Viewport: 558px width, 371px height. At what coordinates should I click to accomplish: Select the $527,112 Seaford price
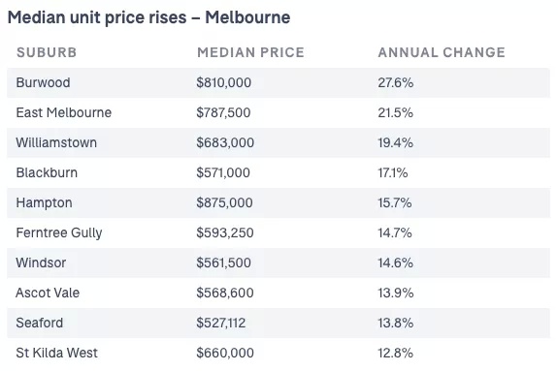(221, 323)
